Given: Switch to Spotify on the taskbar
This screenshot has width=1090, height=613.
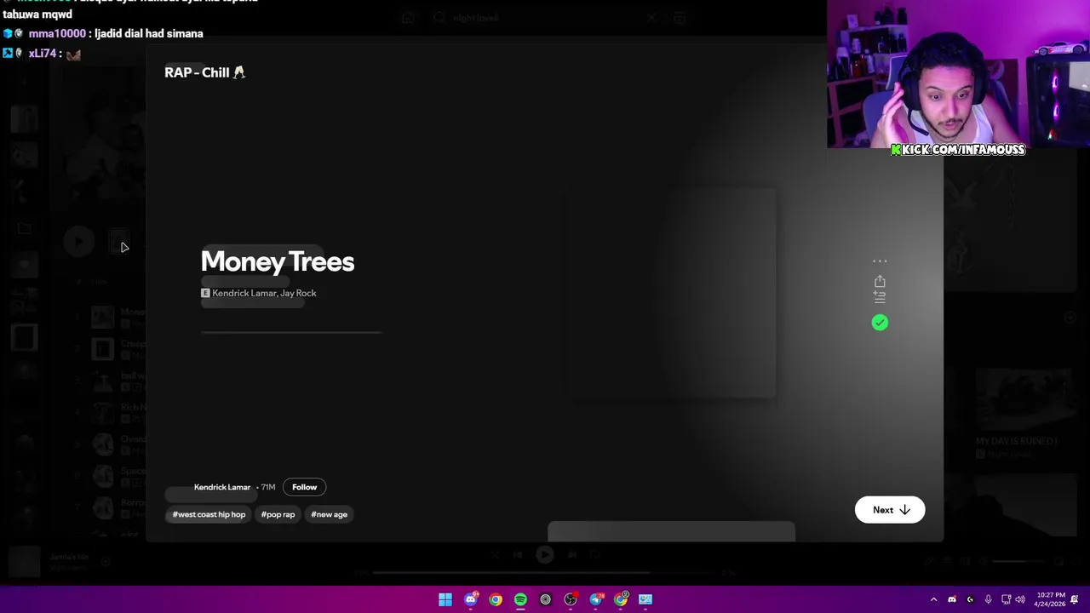Looking at the screenshot, I should pos(520,599).
